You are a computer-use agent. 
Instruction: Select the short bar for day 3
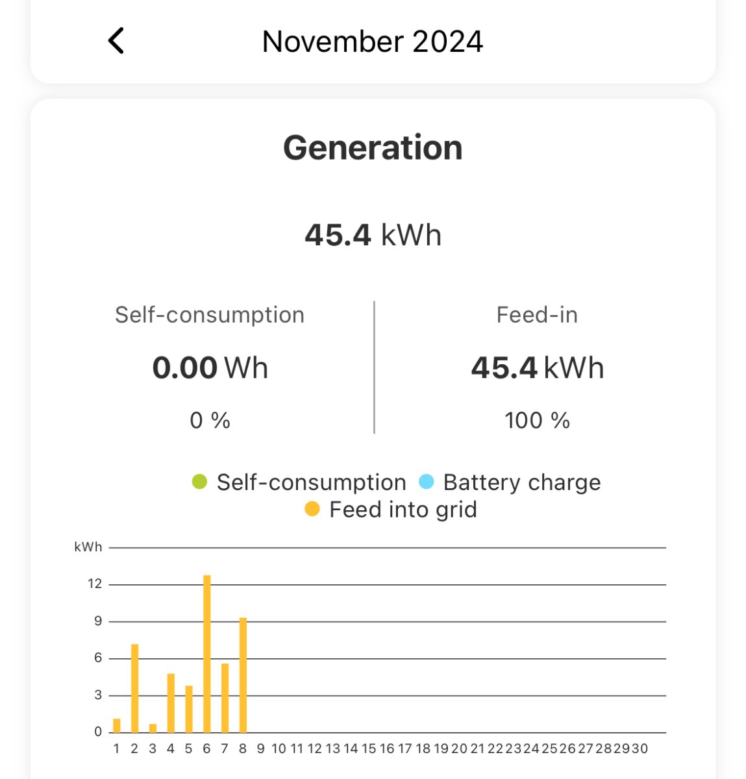(153, 728)
